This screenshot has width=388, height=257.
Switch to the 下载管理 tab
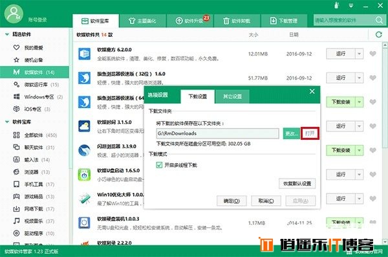(x=284, y=21)
